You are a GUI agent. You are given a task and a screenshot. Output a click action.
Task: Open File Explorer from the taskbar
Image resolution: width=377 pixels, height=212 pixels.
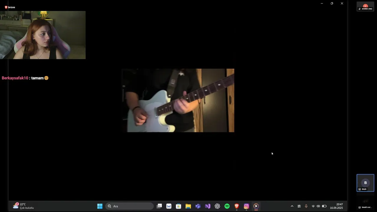click(188, 206)
